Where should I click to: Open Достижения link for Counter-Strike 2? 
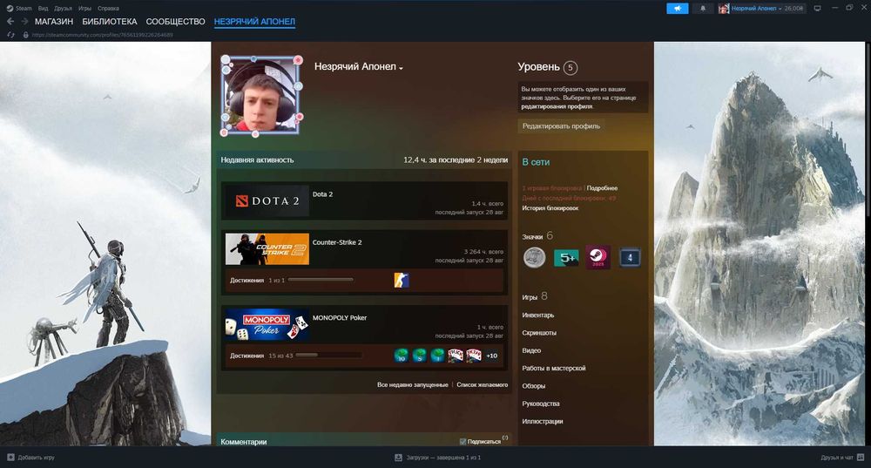246,281
